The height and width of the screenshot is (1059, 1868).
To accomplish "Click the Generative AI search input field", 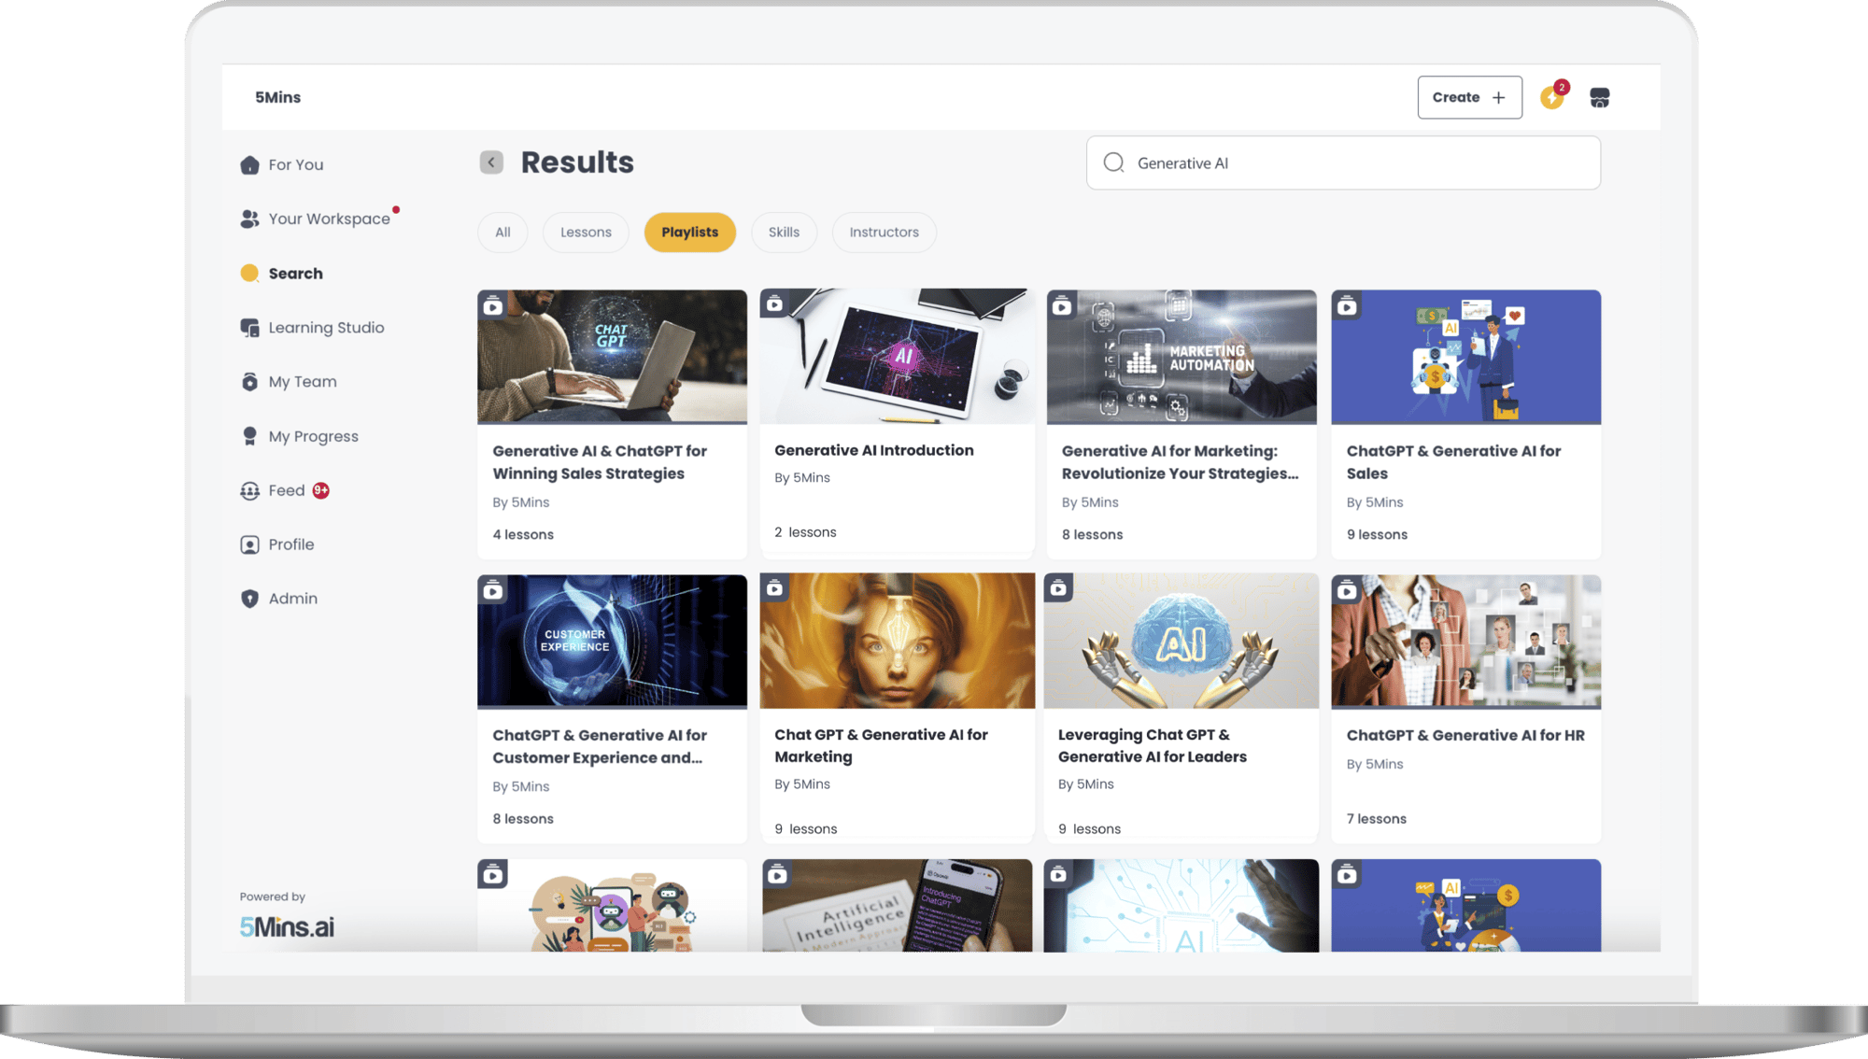I will 1343,162.
